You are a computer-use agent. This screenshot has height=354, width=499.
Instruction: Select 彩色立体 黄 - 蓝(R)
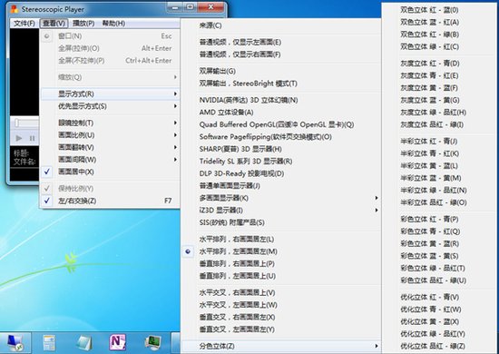pyautogui.click(x=439, y=244)
